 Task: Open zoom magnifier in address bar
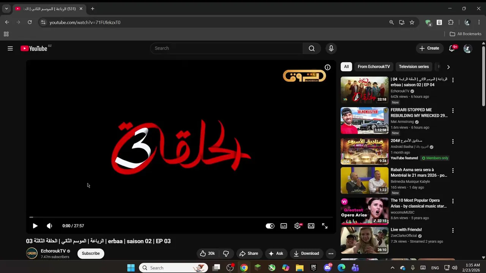[x=391, y=22]
